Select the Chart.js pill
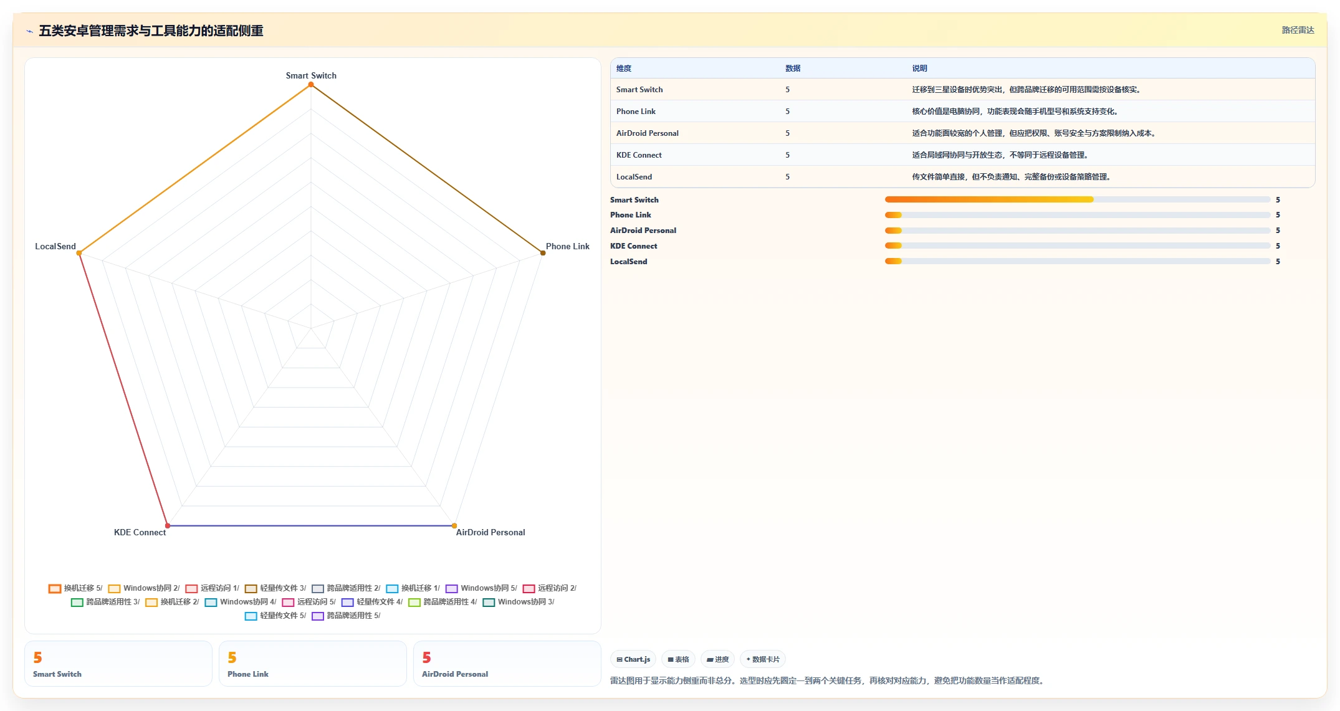The height and width of the screenshot is (711, 1340). [633, 659]
